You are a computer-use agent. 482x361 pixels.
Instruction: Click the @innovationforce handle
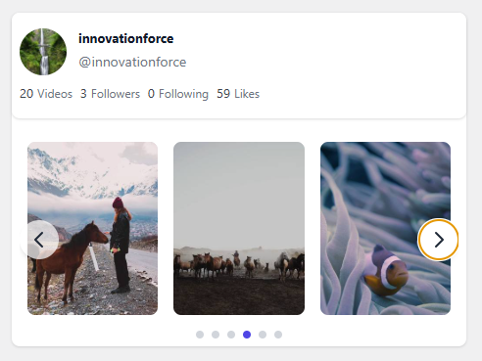tap(132, 62)
